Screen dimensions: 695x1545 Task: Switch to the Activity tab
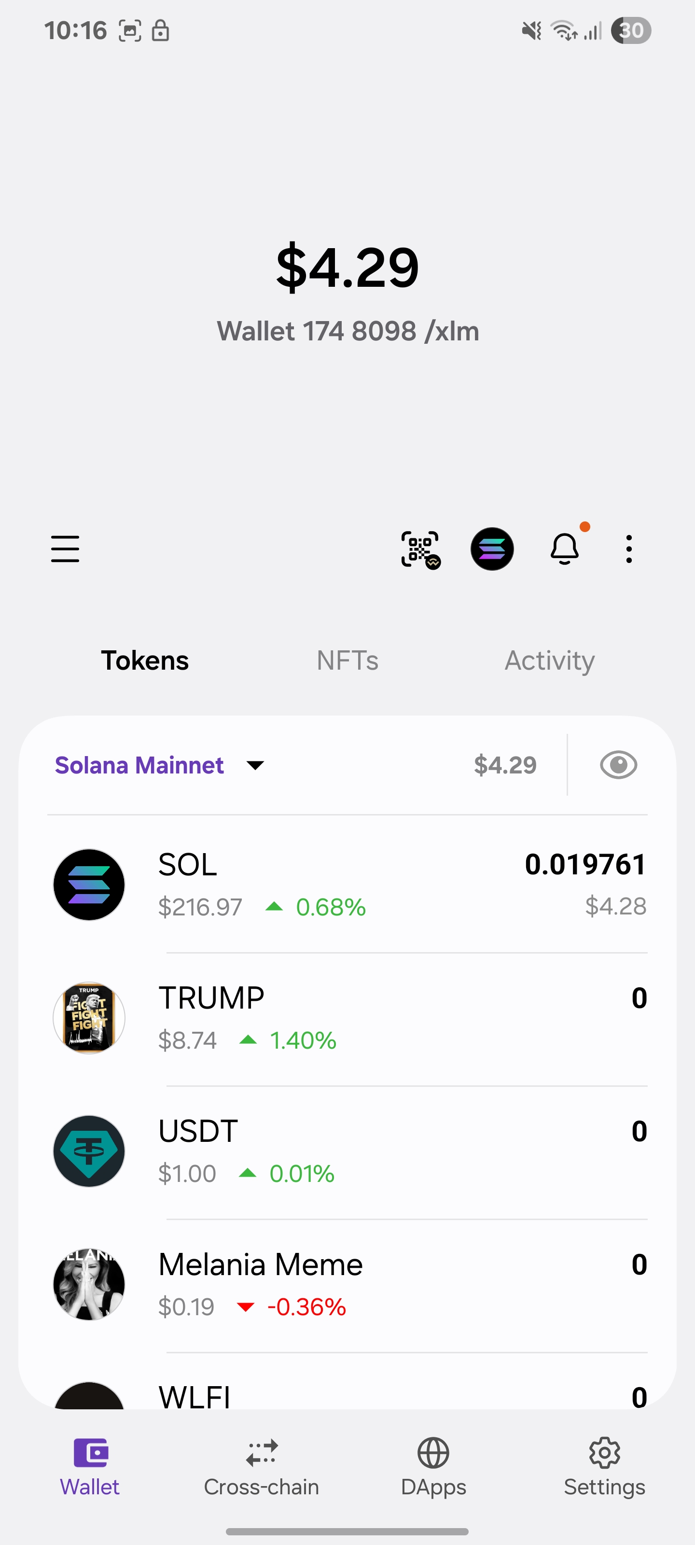pos(549,660)
